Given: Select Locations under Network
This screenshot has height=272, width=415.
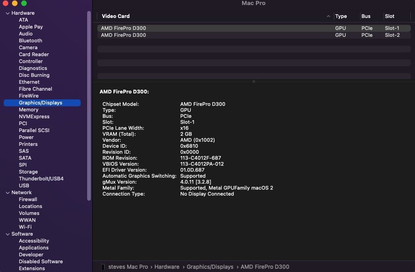Looking at the screenshot, I should pos(30,206).
